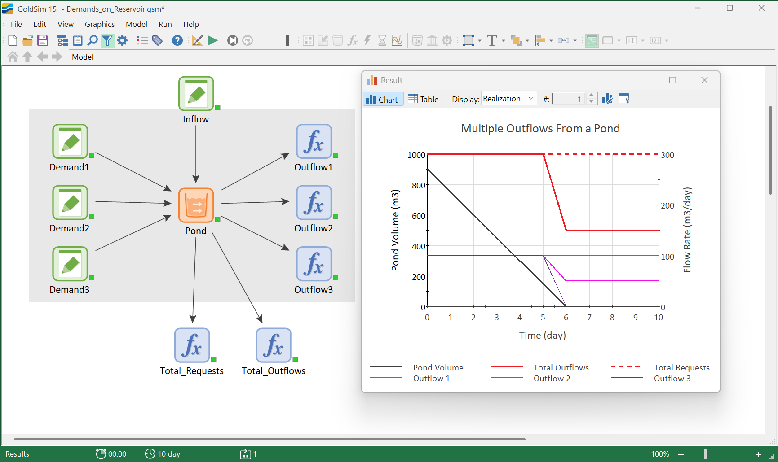
Task: Toggle the green highlighted panel icon
Action: 592,40
